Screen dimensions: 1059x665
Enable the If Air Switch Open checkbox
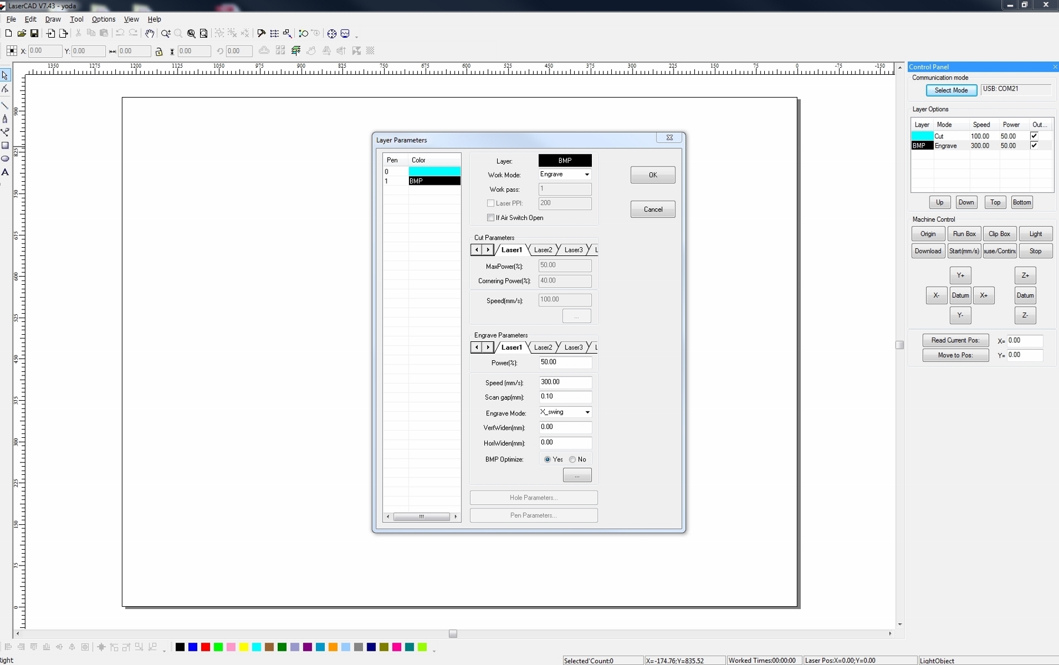[491, 218]
